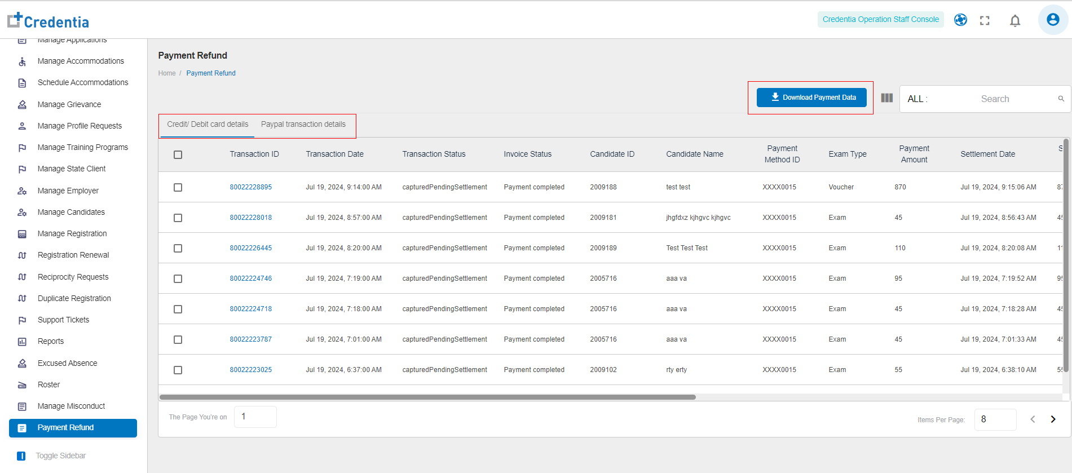Open transaction ID 80022226445 link
The width and height of the screenshot is (1072, 473).
[x=250, y=248]
